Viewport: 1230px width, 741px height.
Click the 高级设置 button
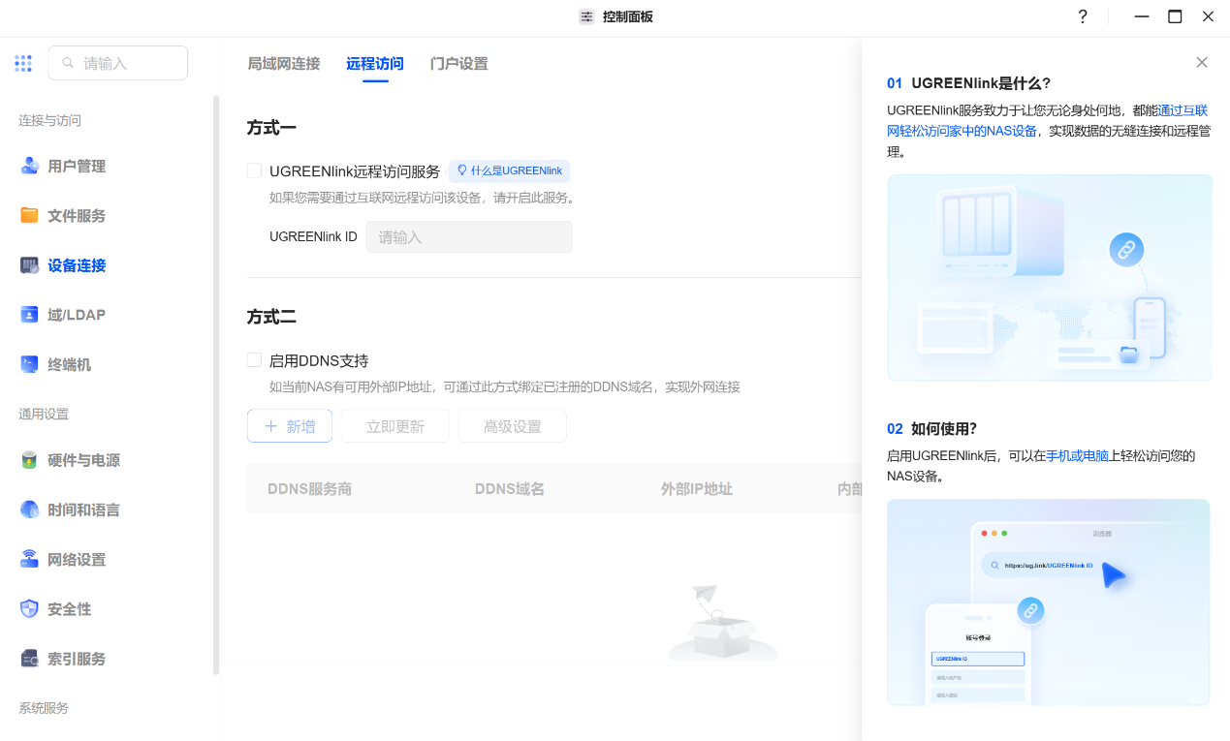point(513,426)
